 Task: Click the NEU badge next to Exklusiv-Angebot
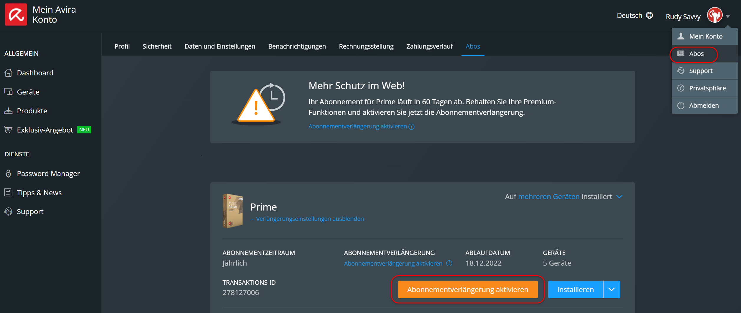coord(84,130)
